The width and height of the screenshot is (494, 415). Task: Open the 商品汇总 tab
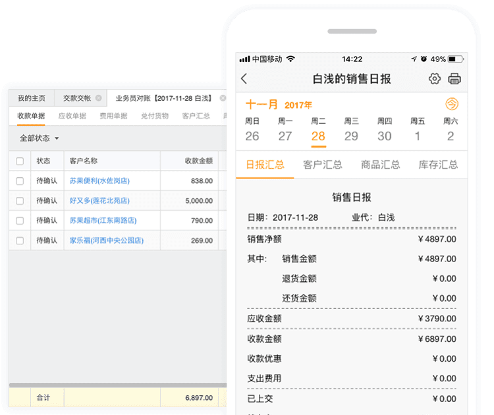380,165
